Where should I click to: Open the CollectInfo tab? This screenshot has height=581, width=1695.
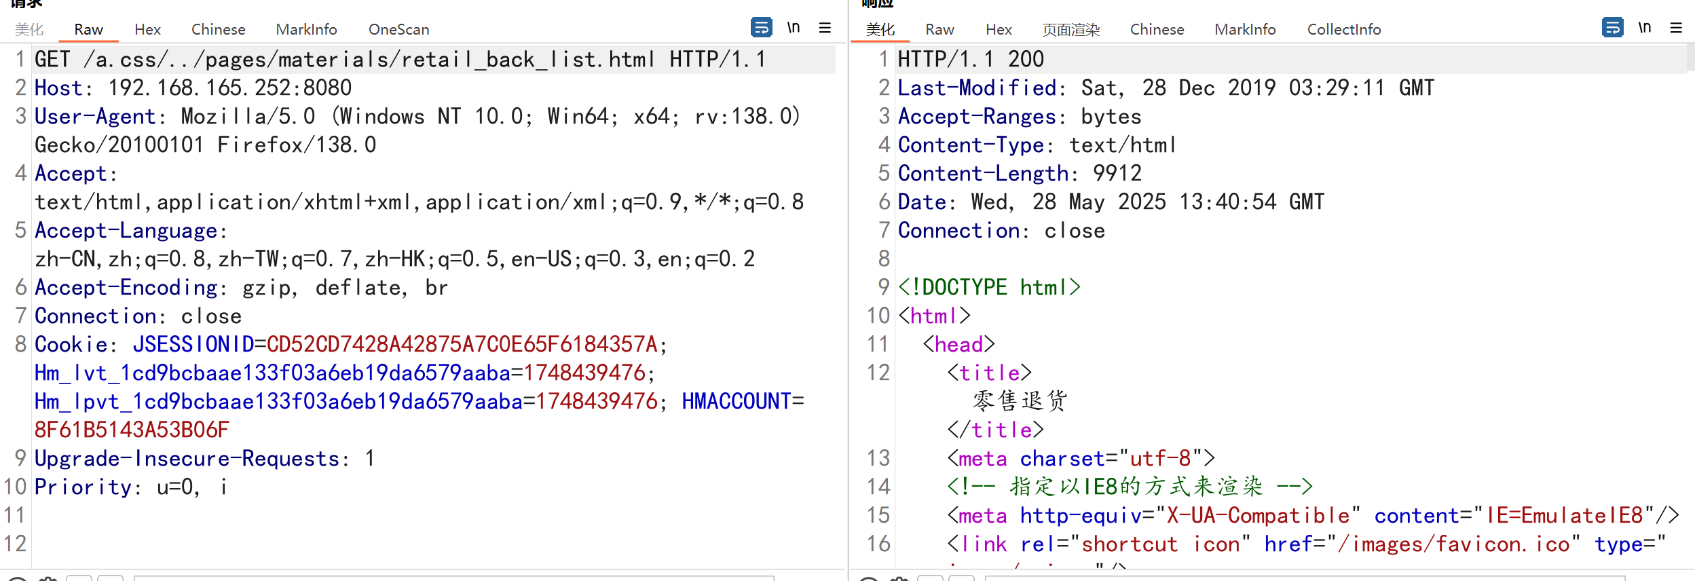pyautogui.click(x=1343, y=29)
